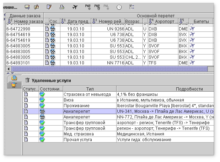Select flight cell SU 553 with CHL 2...

coord(108,57)
